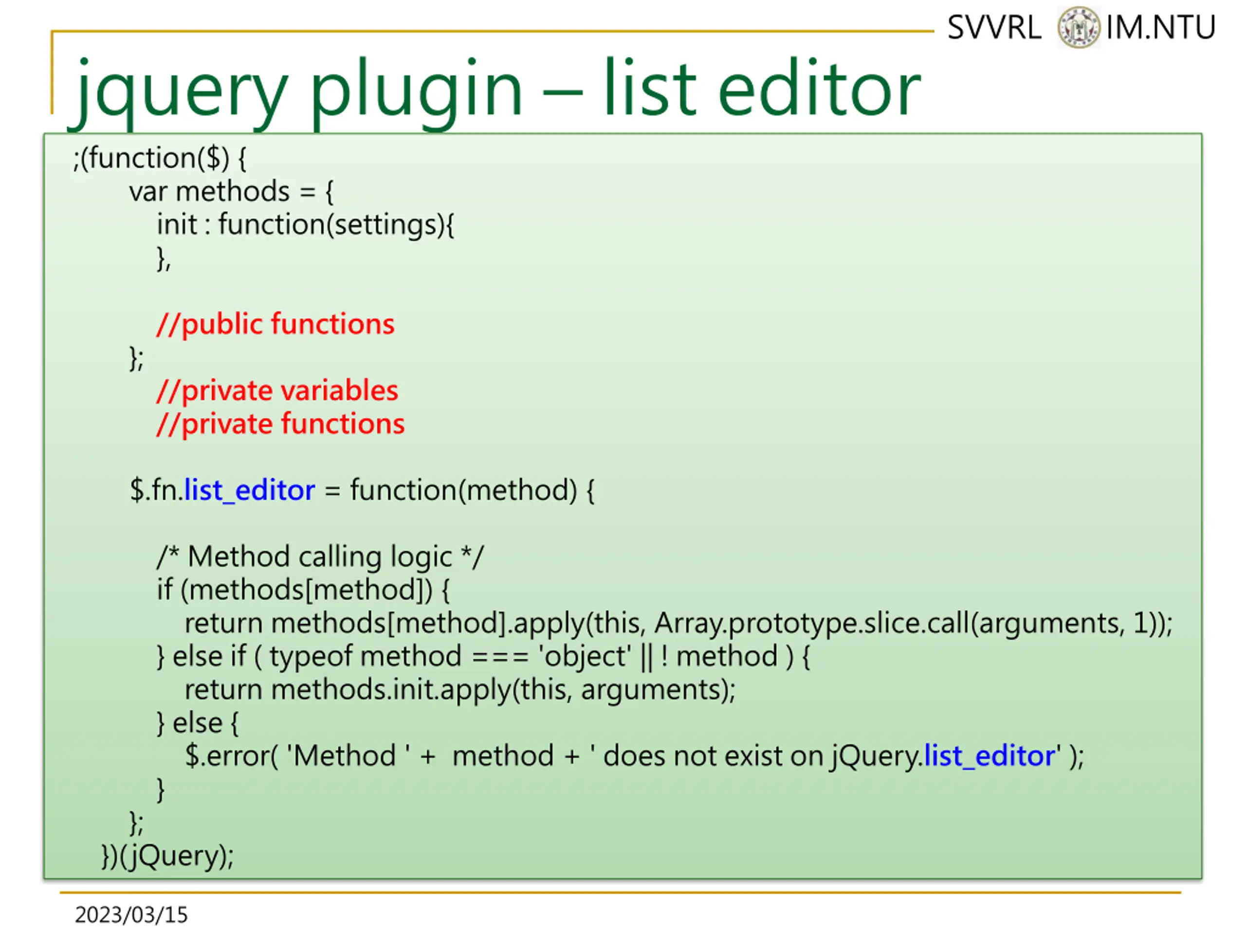
Task: Click the red '//private variables' comment
Action: [x=277, y=391]
